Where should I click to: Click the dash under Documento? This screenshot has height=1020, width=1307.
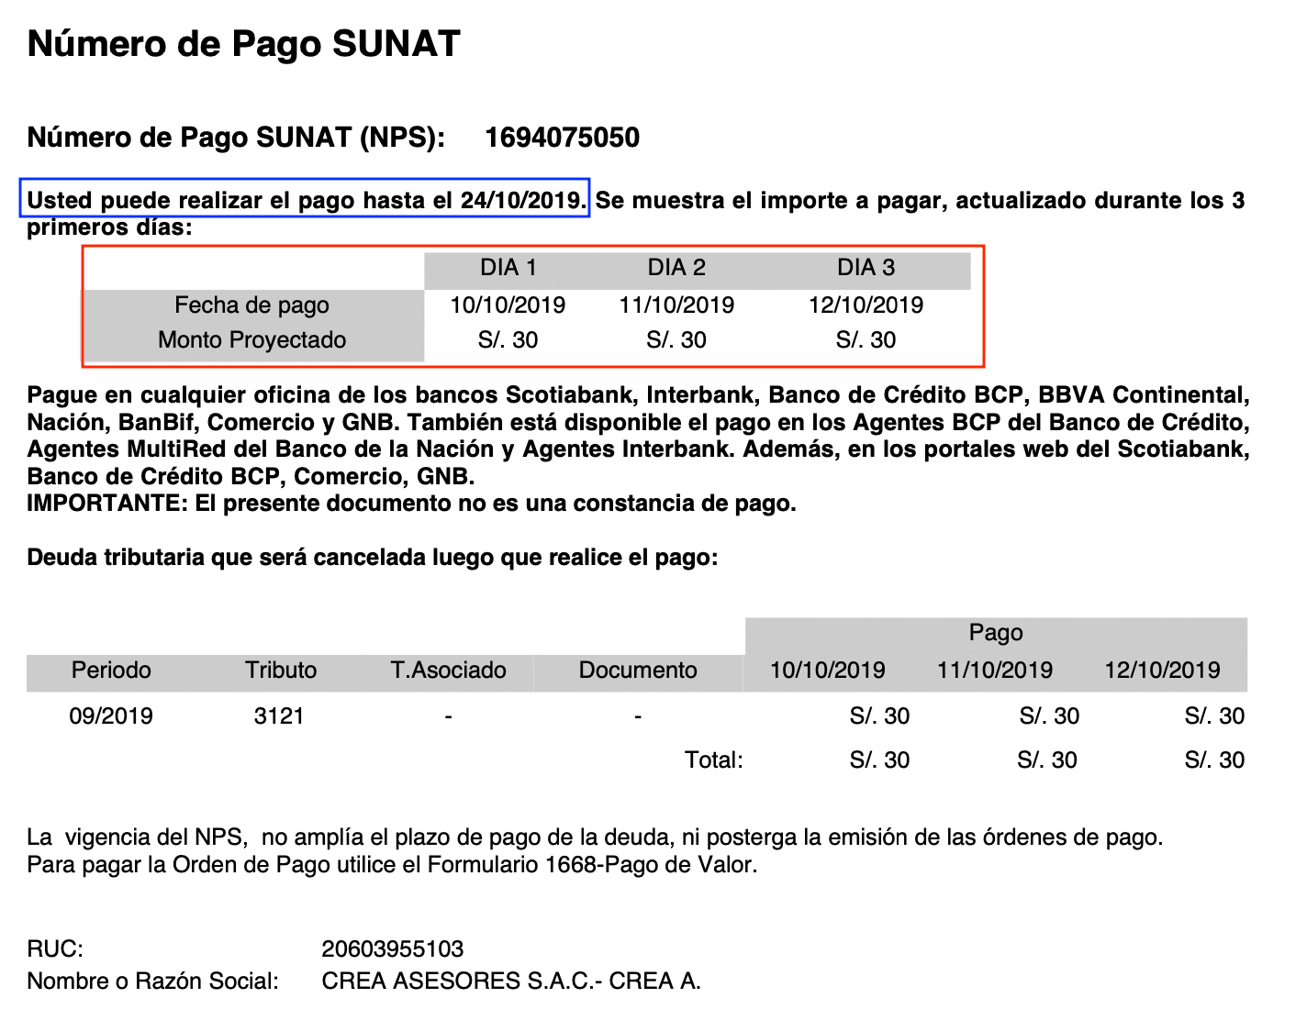pos(638,716)
